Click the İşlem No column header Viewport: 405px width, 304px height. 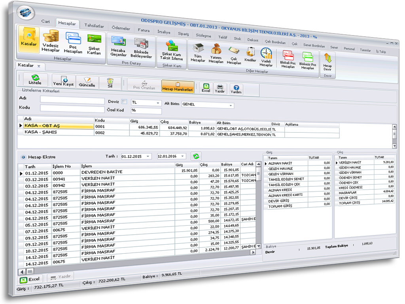click(62, 167)
